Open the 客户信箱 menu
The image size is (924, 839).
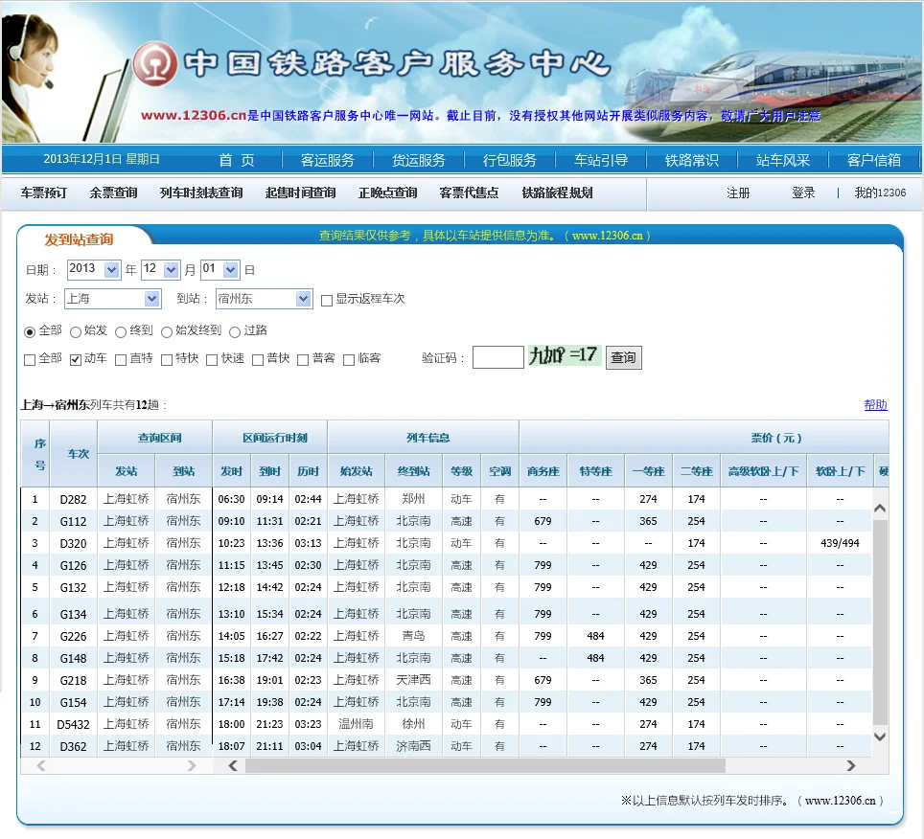(x=874, y=160)
